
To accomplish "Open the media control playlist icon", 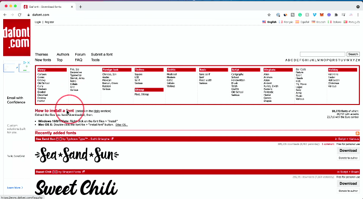I will point(343,15).
